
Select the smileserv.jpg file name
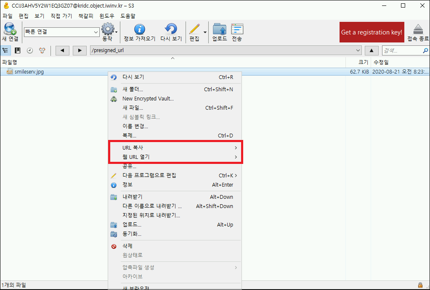[x=29, y=72]
